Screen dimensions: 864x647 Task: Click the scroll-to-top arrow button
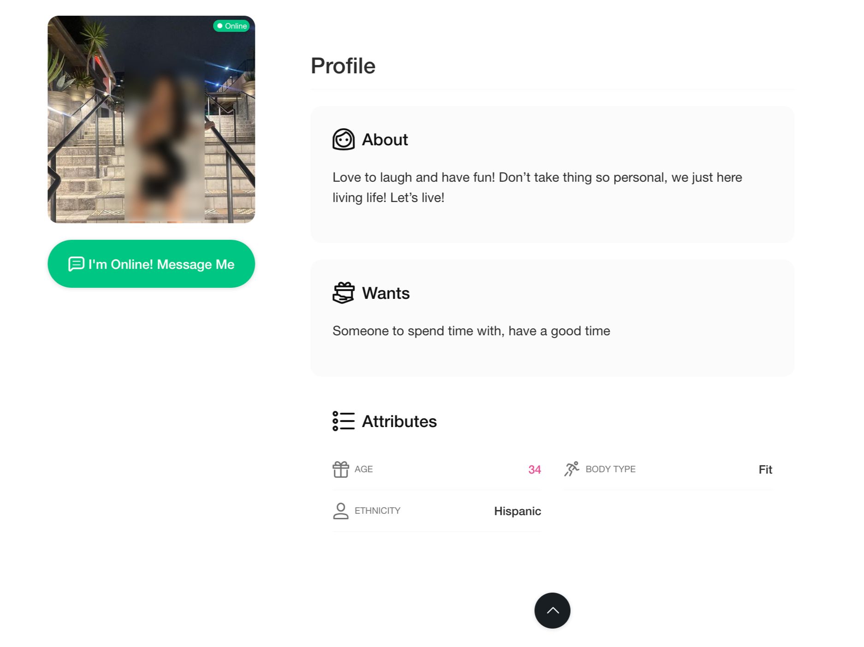552,611
